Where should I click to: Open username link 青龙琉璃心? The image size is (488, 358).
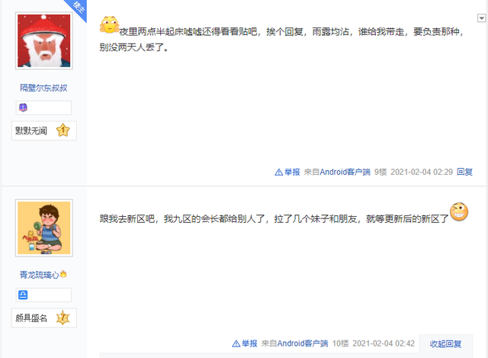40,275
